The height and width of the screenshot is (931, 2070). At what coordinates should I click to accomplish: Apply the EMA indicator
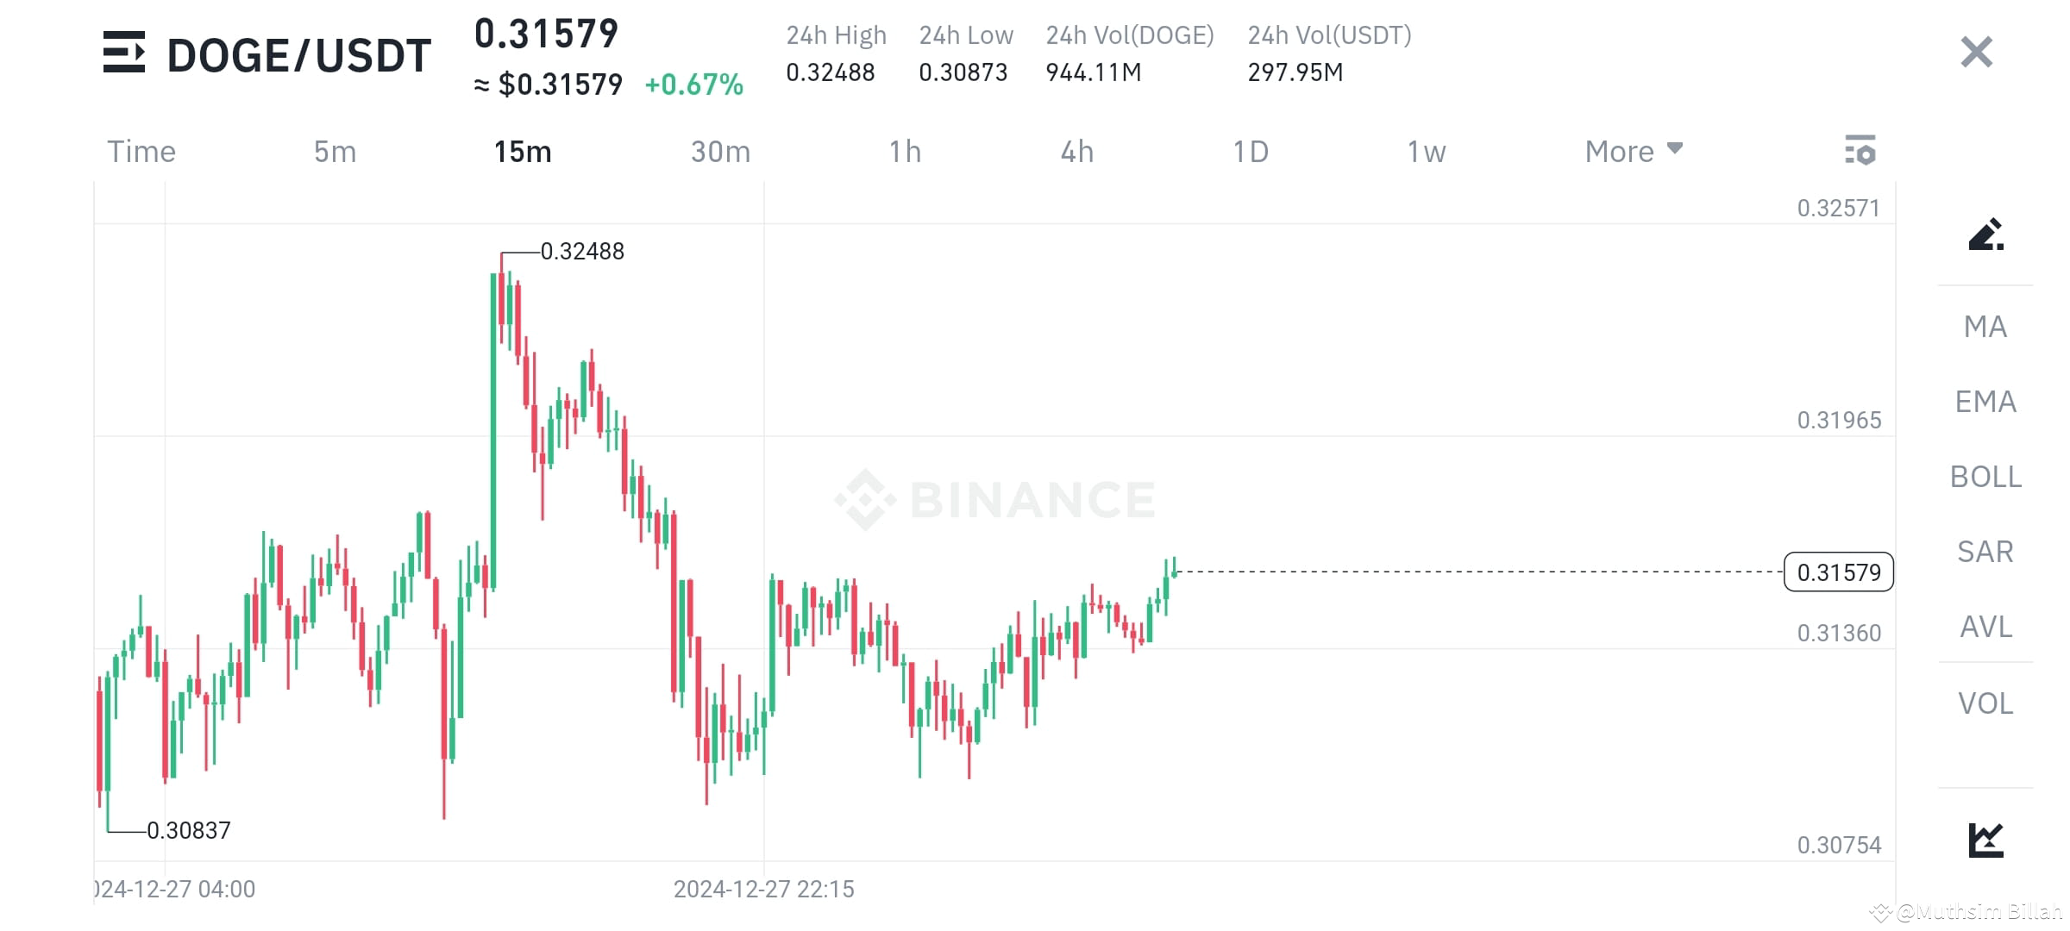click(1985, 401)
